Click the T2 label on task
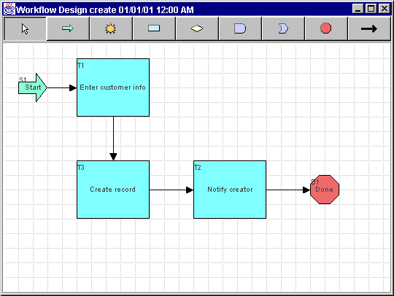 (x=198, y=168)
